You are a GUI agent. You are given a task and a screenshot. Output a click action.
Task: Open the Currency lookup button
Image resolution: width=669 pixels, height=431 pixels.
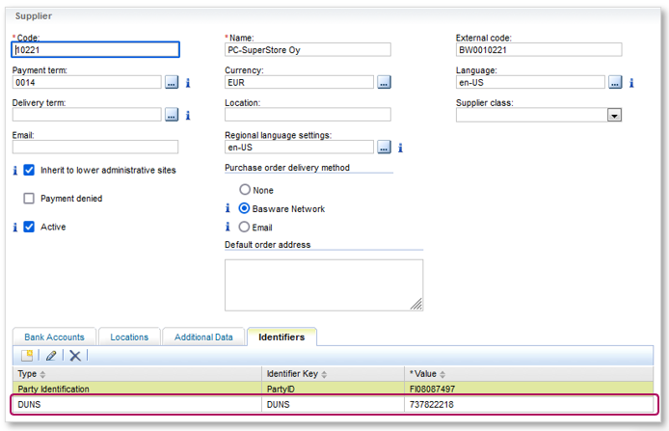(384, 83)
